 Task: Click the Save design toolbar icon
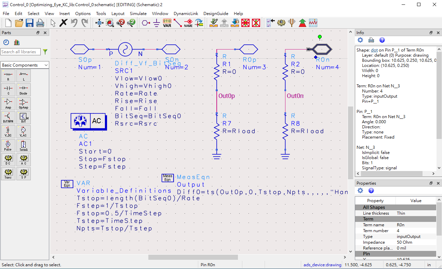point(30,23)
